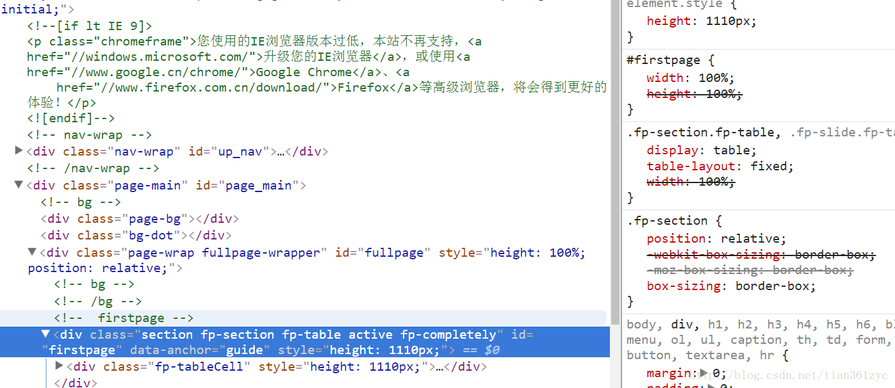
Task: Click the //www.google.cn/chrome/ href value
Action: [x=158, y=72]
